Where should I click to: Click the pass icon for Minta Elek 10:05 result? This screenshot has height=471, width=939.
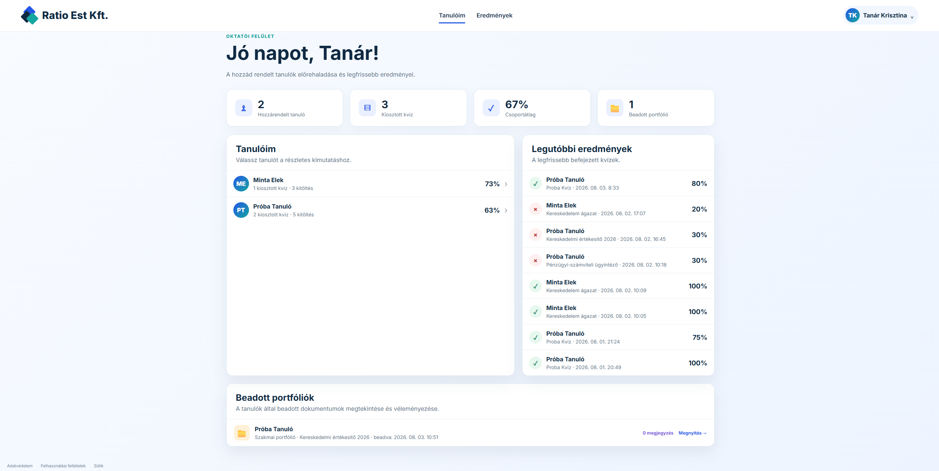tap(536, 312)
